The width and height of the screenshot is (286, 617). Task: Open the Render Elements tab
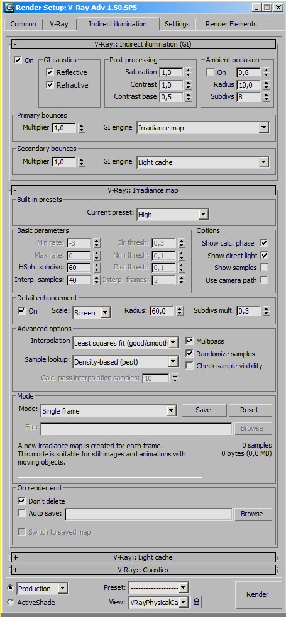(232, 24)
